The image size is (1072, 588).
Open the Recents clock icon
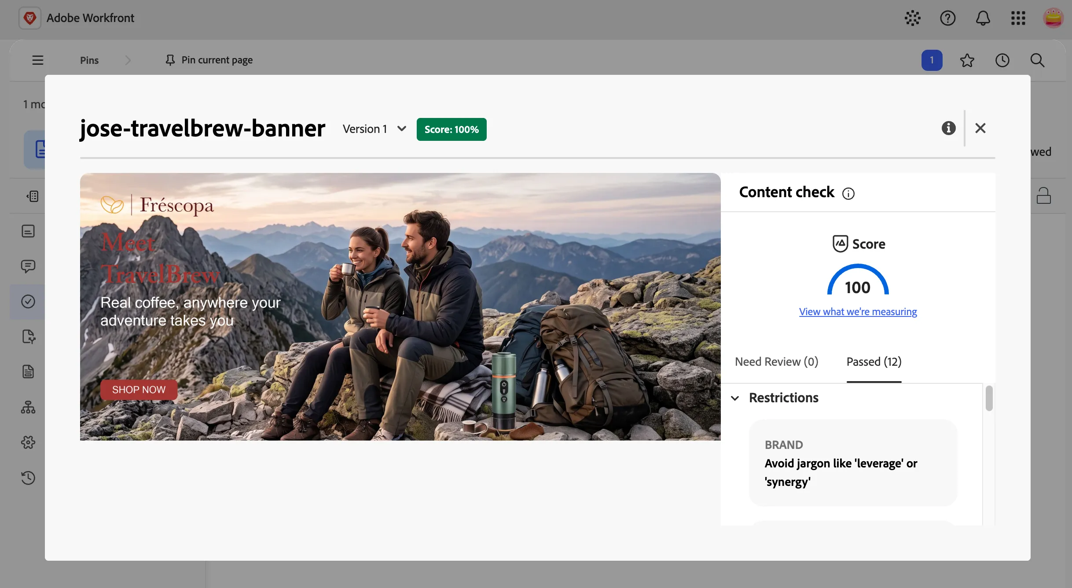click(x=1002, y=60)
